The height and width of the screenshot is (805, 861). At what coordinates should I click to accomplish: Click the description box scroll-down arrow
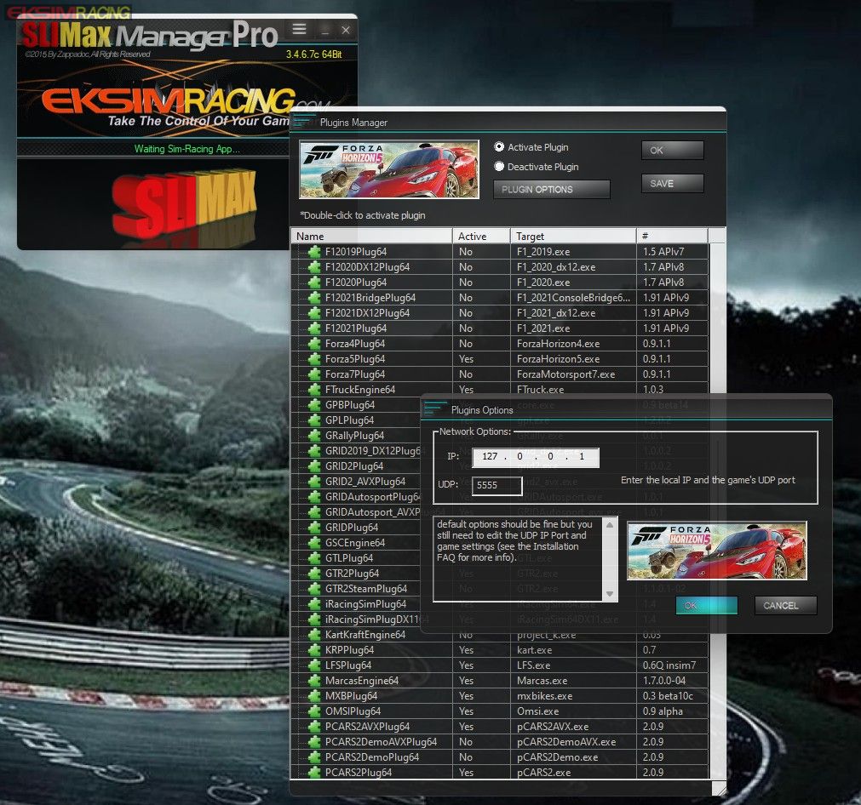(x=610, y=594)
